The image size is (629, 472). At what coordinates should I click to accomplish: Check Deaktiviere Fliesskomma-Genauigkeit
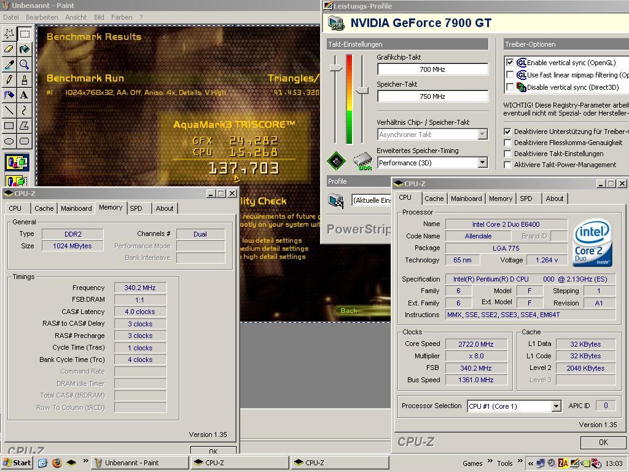point(508,143)
